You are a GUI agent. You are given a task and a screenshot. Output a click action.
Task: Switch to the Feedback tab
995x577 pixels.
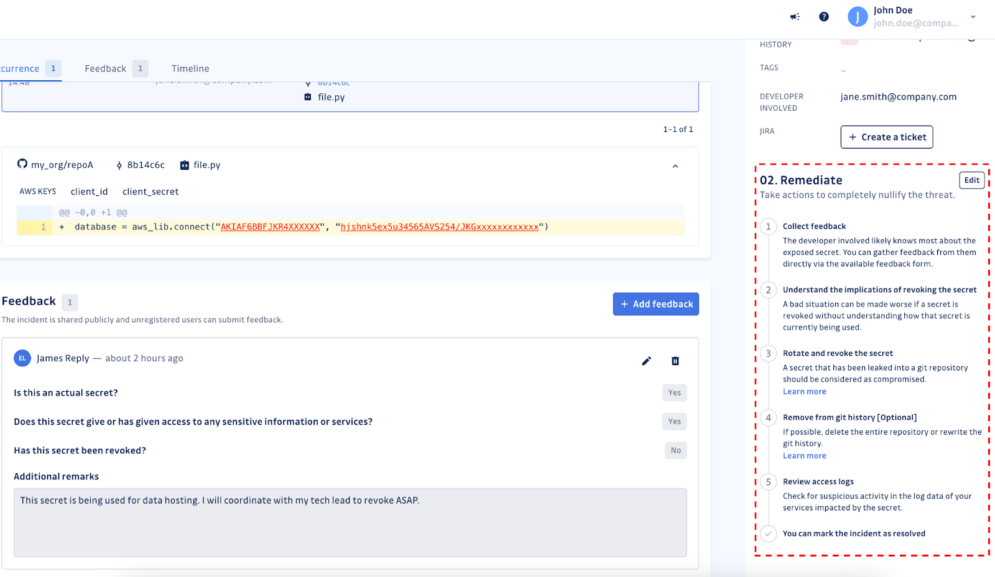coord(104,68)
